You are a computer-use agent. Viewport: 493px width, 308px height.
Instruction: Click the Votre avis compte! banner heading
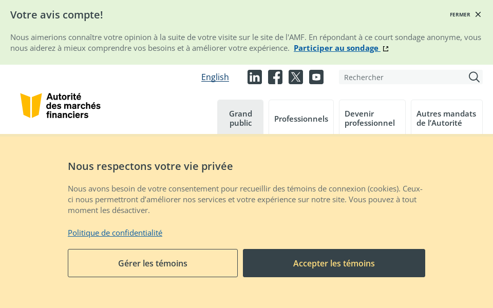pos(56,15)
